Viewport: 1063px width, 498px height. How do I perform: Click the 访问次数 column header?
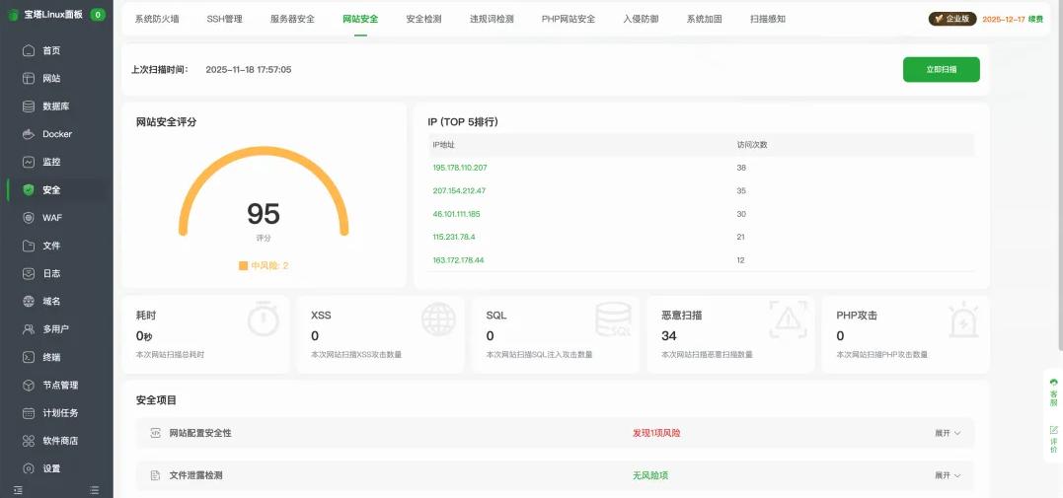[752, 145]
